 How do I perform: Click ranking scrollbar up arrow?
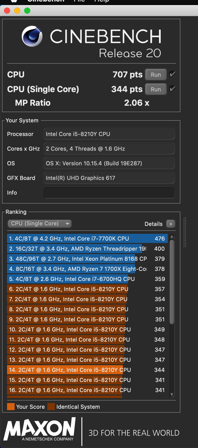pos(172,237)
